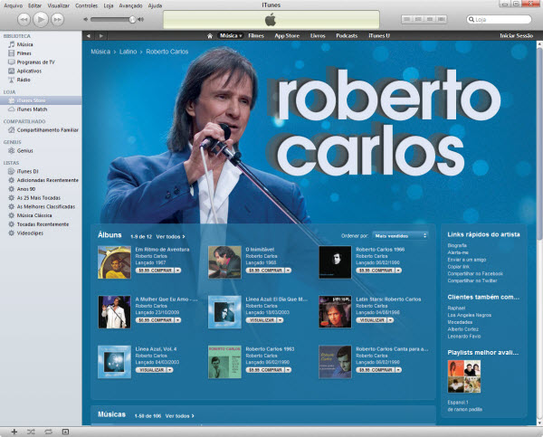The image size is (543, 437).
Task: Click the add playlist plus icon
Action: pos(12,432)
